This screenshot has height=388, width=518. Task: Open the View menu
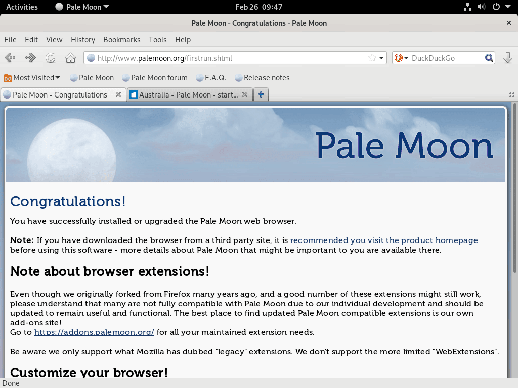[54, 40]
